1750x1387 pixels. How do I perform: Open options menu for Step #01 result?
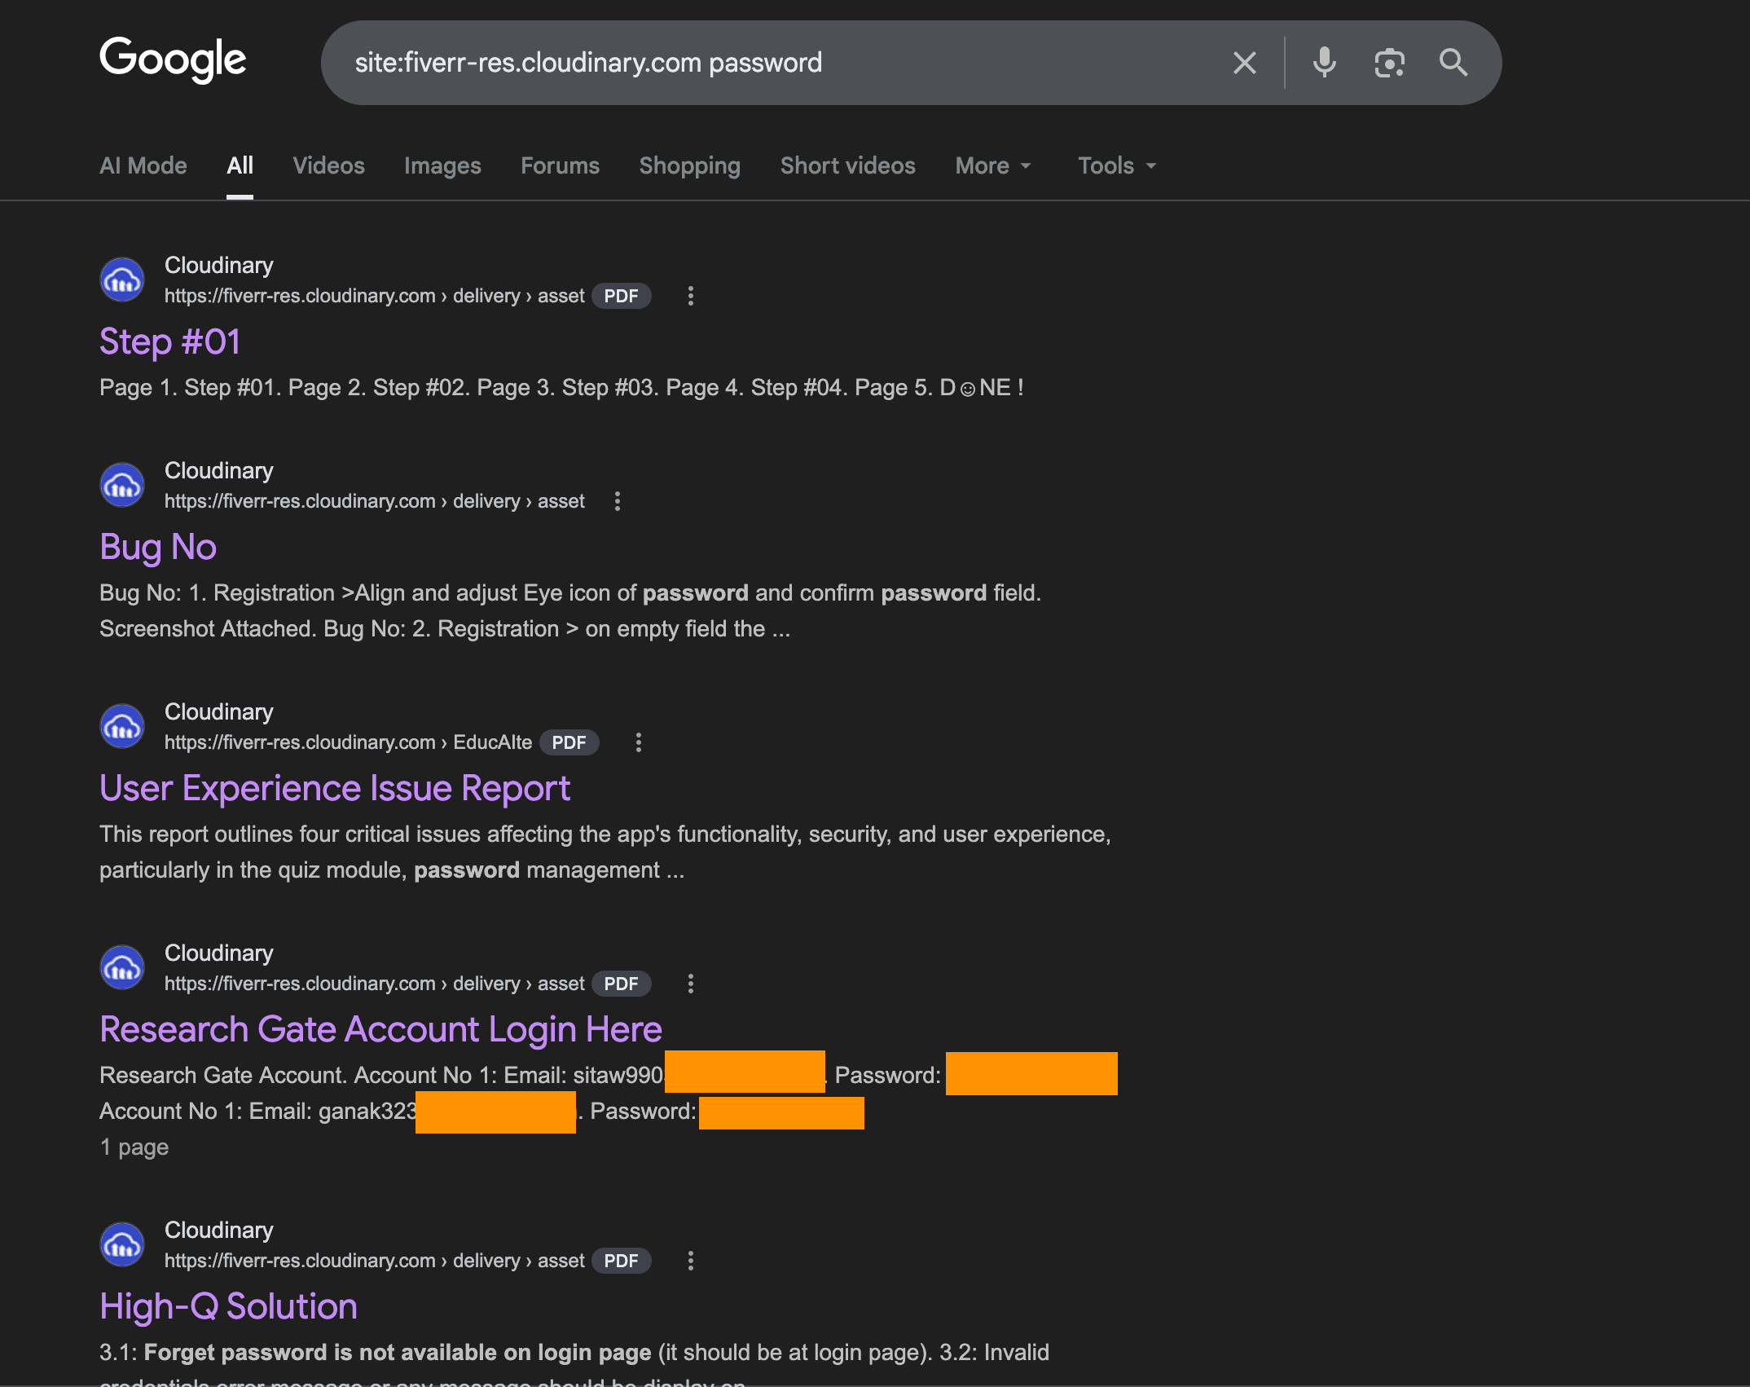click(690, 296)
